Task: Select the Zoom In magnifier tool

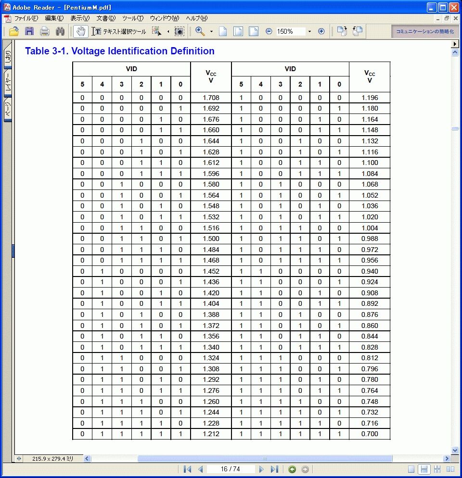Action: coord(200,31)
